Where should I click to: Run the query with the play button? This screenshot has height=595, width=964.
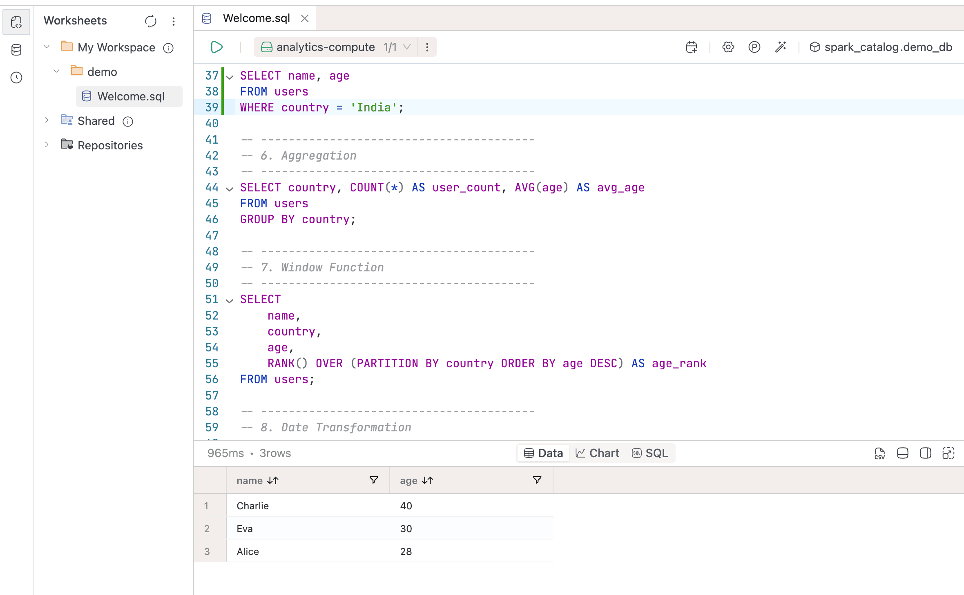click(x=216, y=47)
